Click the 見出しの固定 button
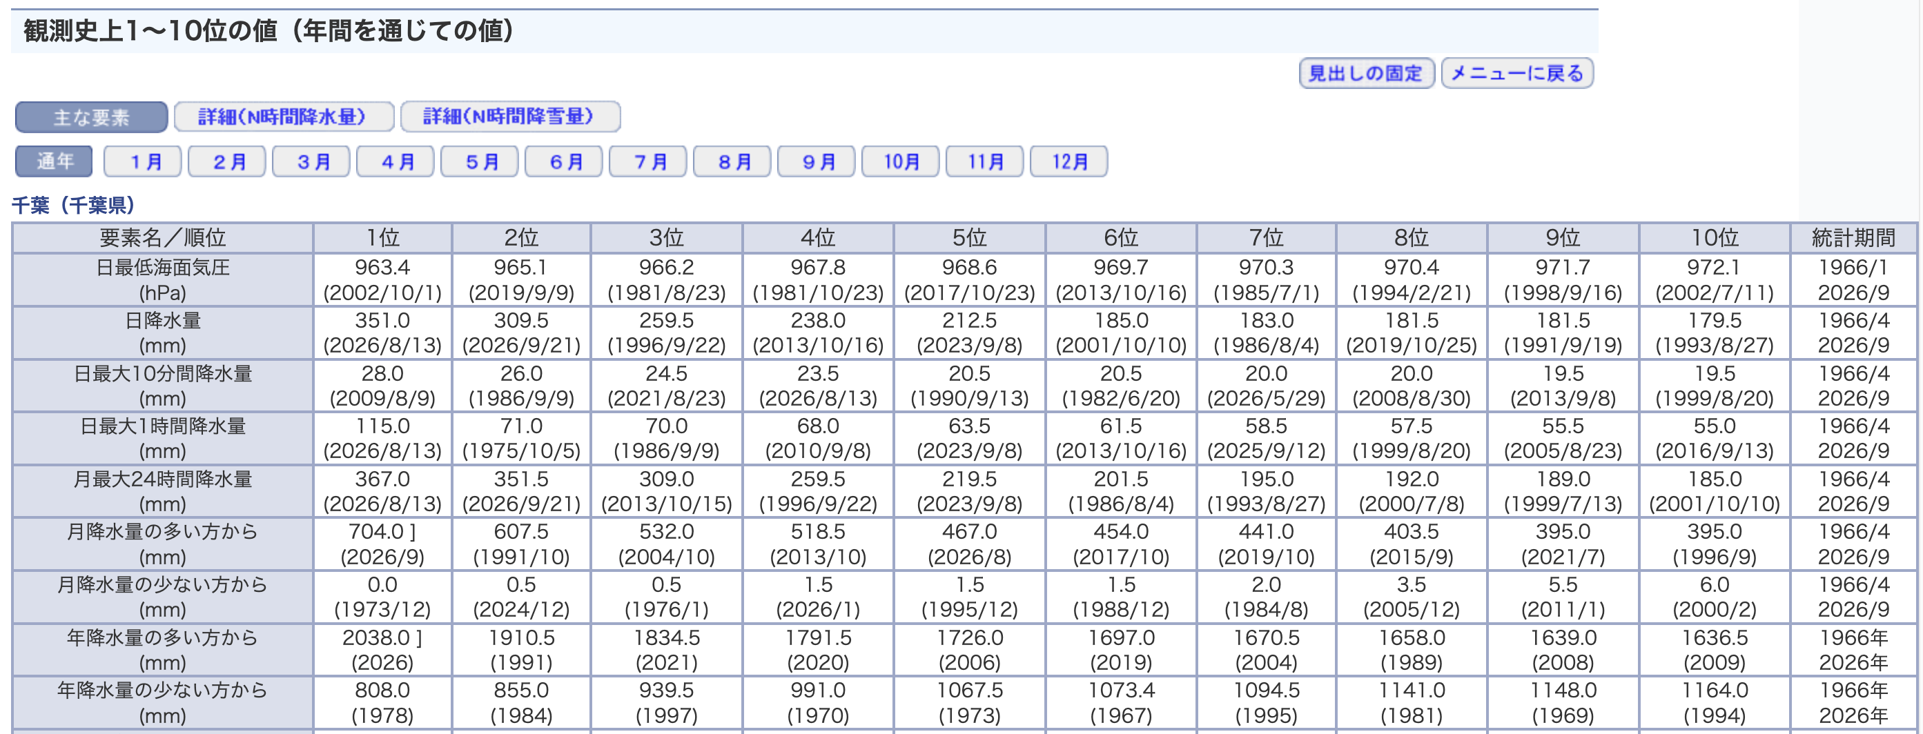This screenshot has height=734, width=1923. click(x=1366, y=73)
